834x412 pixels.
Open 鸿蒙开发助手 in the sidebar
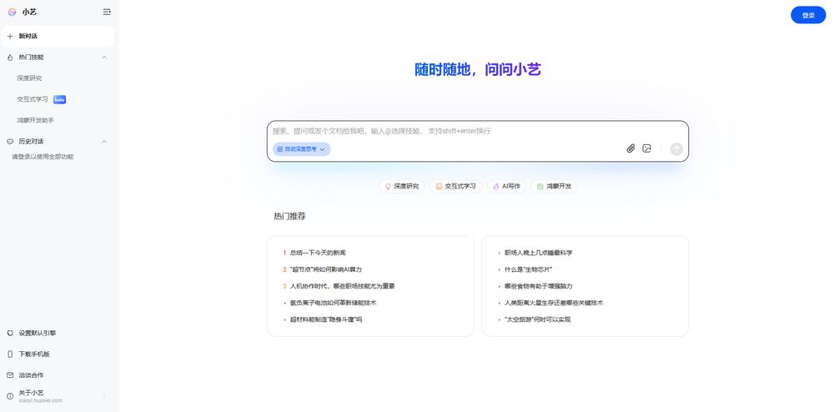(35, 120)
